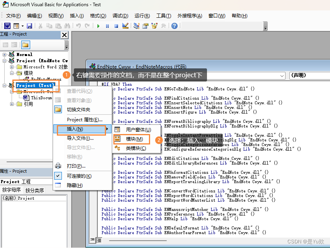Insert a 类模块(C) from submenu
Viewport: 330px width, 248px height.
pos(137,148)
